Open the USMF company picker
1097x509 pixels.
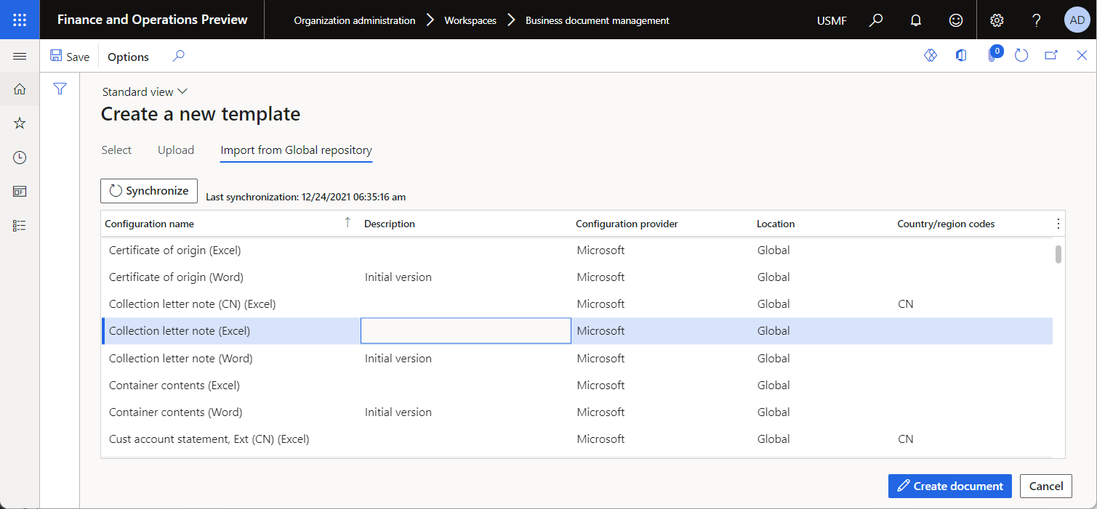tap(831, 20)
